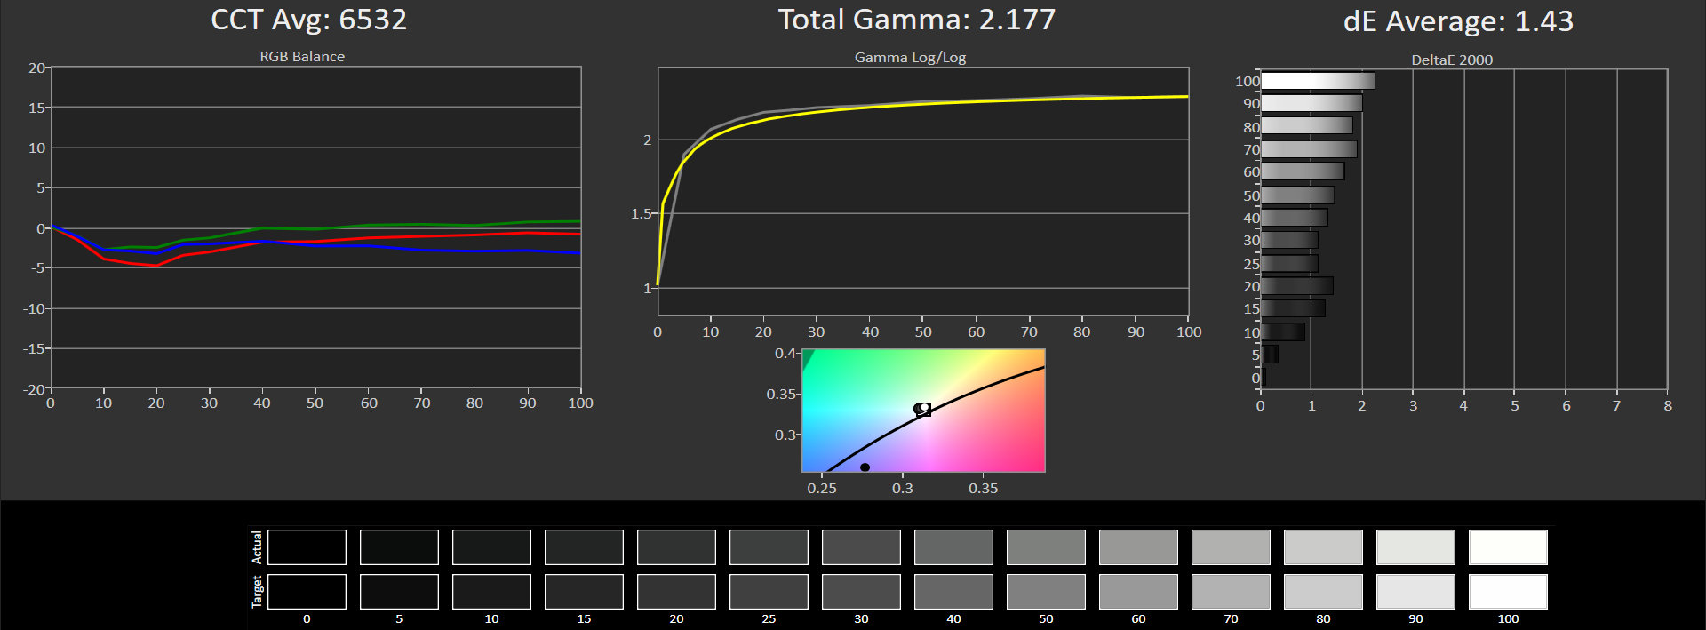Pick the DeltaE 2000 bar for level 60

(x=1303, y=171)
